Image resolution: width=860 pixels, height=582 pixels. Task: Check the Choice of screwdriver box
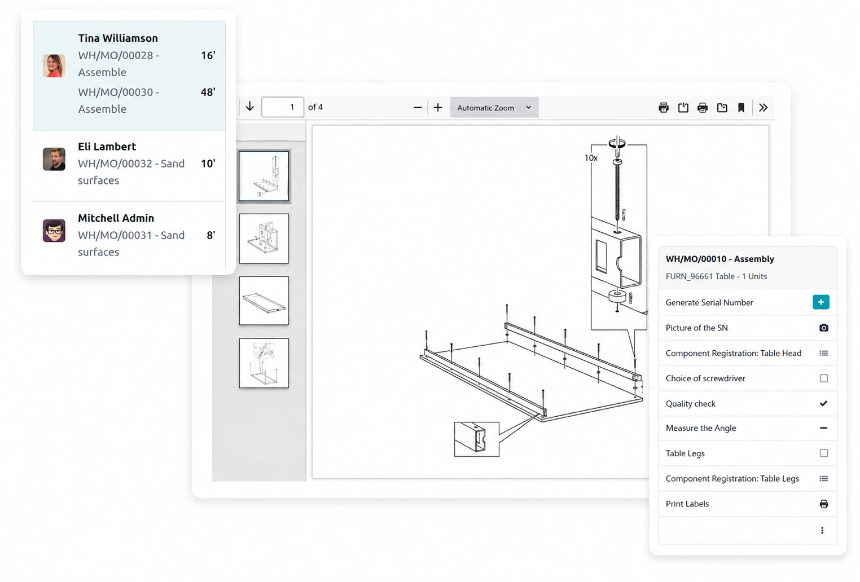click(x=824, y=378)
